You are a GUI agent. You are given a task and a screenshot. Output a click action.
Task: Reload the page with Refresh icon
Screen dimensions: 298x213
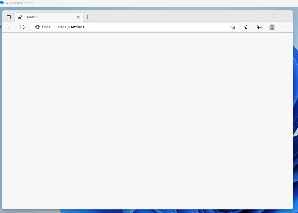pos(22,27)
